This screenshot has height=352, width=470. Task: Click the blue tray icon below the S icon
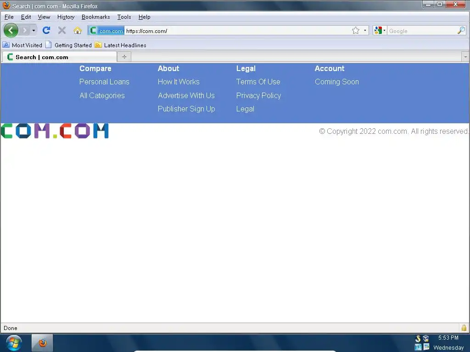(x=418, y=347)
